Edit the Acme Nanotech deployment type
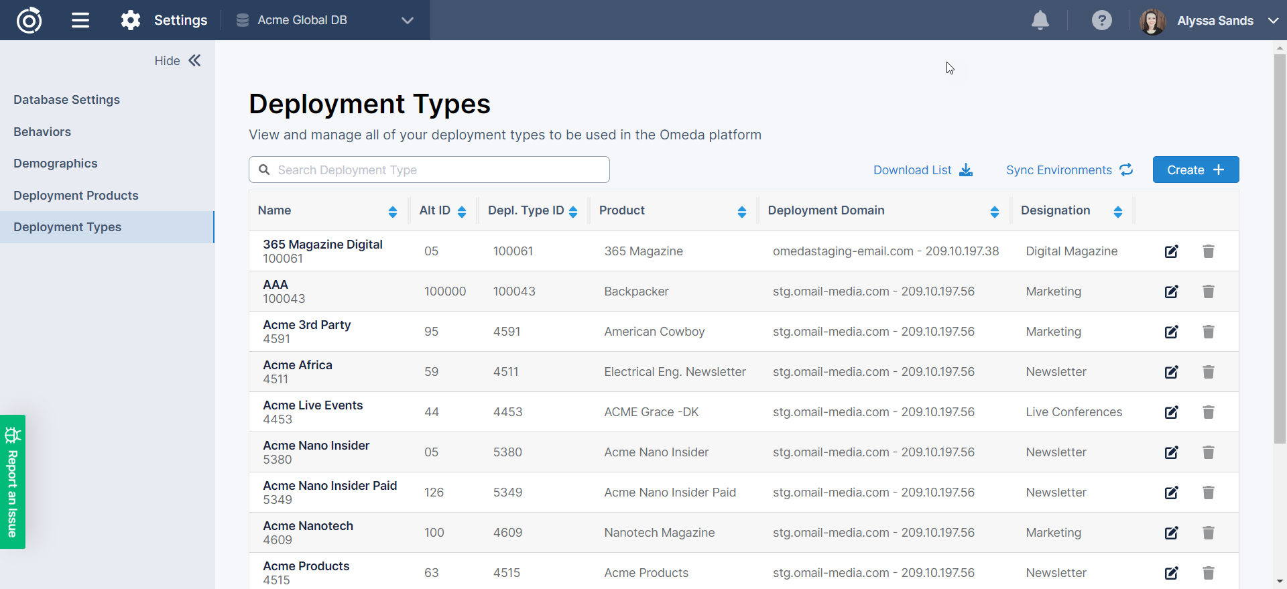 (1171, 533)
